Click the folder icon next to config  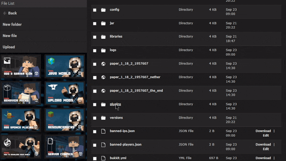click(103, 10)
